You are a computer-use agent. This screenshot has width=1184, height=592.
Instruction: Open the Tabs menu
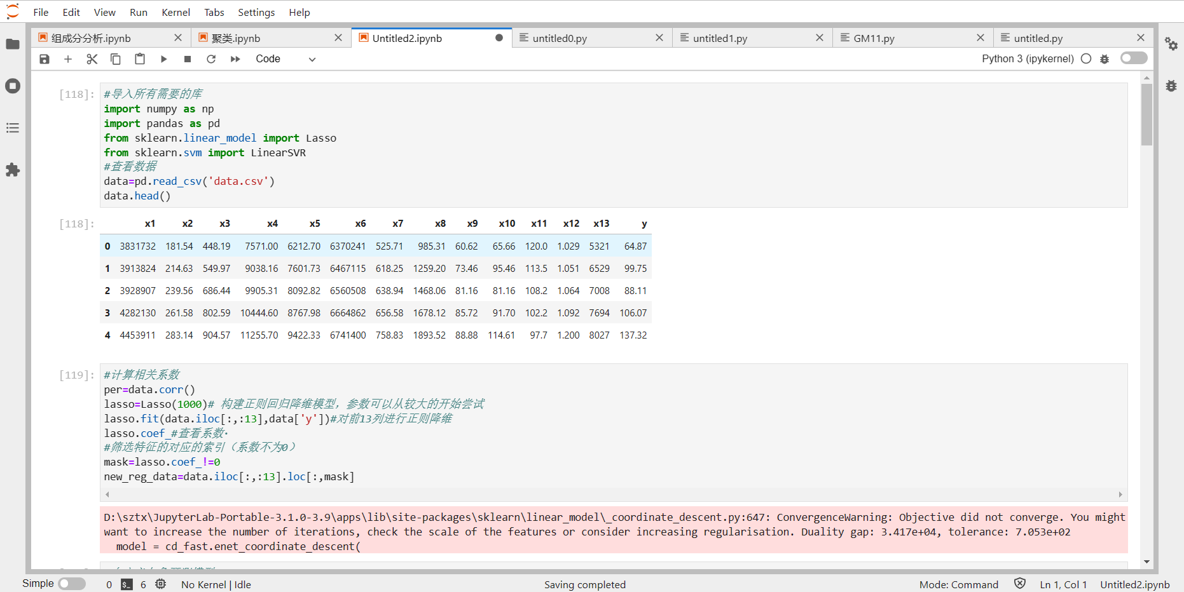click(214, 12)
